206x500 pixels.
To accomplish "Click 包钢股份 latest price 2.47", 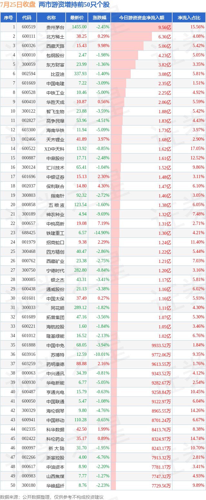I will (x=82, y=55).
